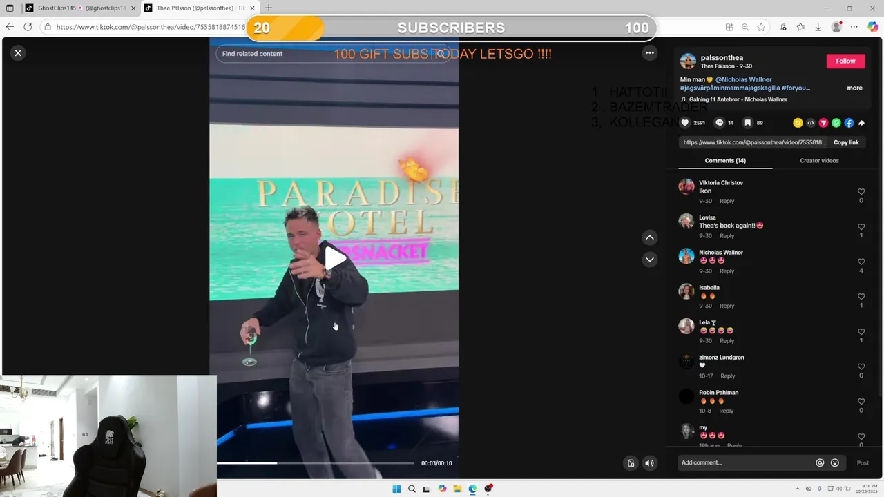Click the Add comment input field
Image resolution: width=884 pixels, height=497 pixels.
pyautogui.click(x=744, y=462)
